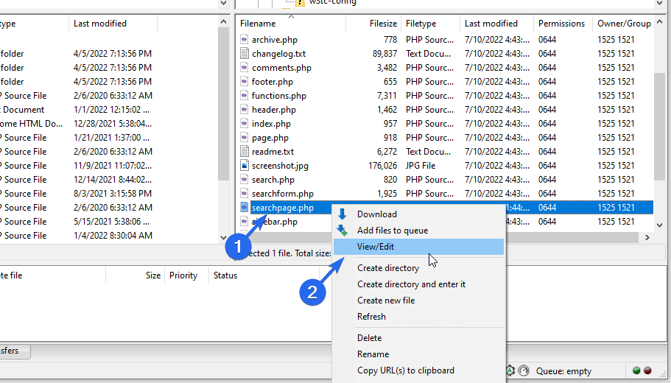Choose Download from the context menu
The image size is (671, 383).
click(419, 214)
